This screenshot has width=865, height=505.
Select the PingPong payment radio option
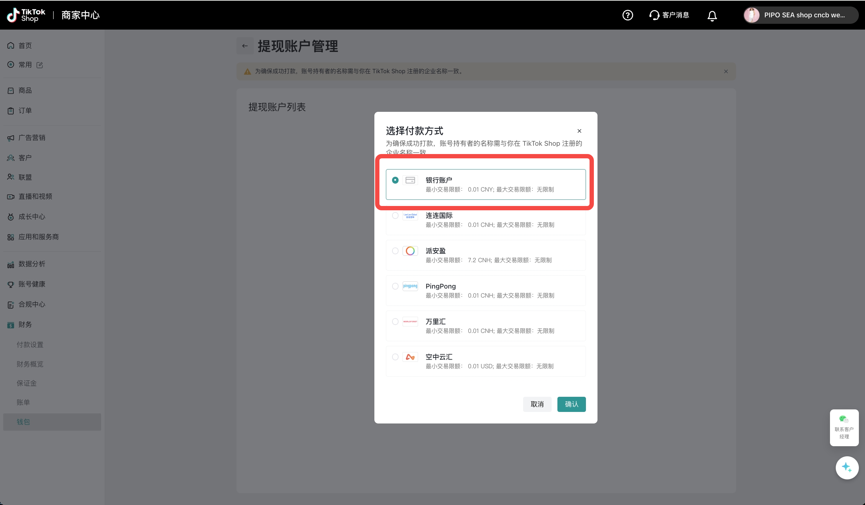point(395,286)
